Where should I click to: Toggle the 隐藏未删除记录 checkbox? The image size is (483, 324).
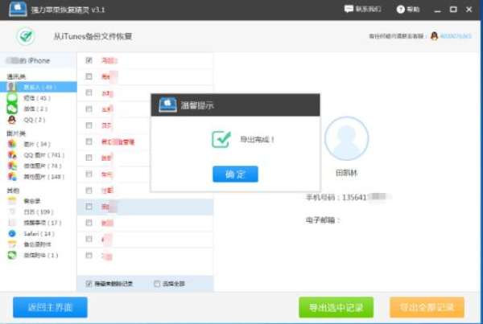(x=89, y=283)
